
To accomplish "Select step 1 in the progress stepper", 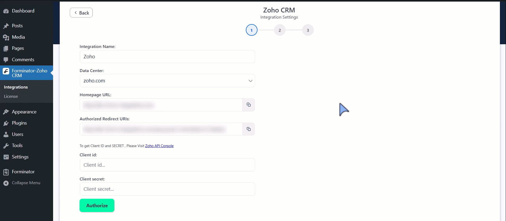I will point(251,30).
